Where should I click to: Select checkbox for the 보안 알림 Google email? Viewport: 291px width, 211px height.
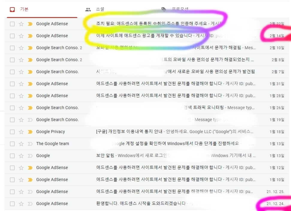click(x=12, y=156)
